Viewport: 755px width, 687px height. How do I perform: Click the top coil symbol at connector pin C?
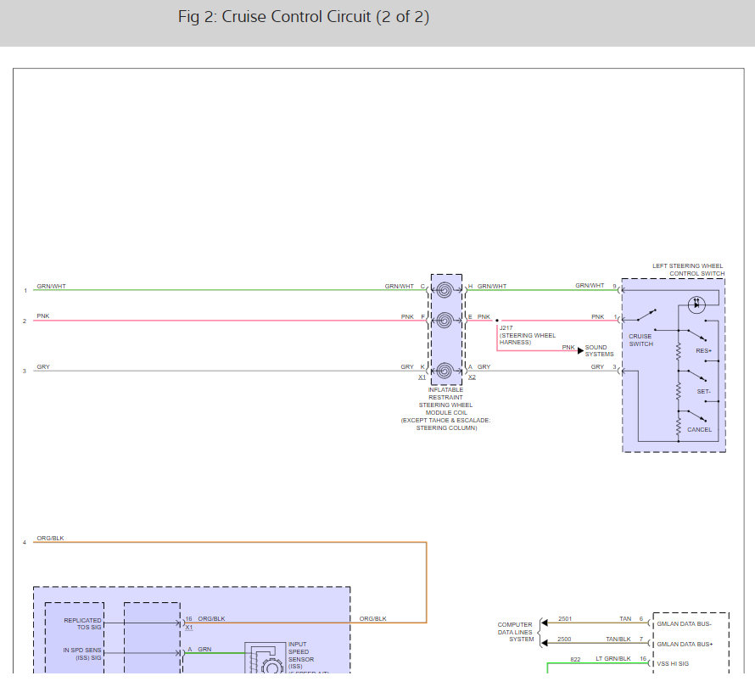(x=445, y=289)
